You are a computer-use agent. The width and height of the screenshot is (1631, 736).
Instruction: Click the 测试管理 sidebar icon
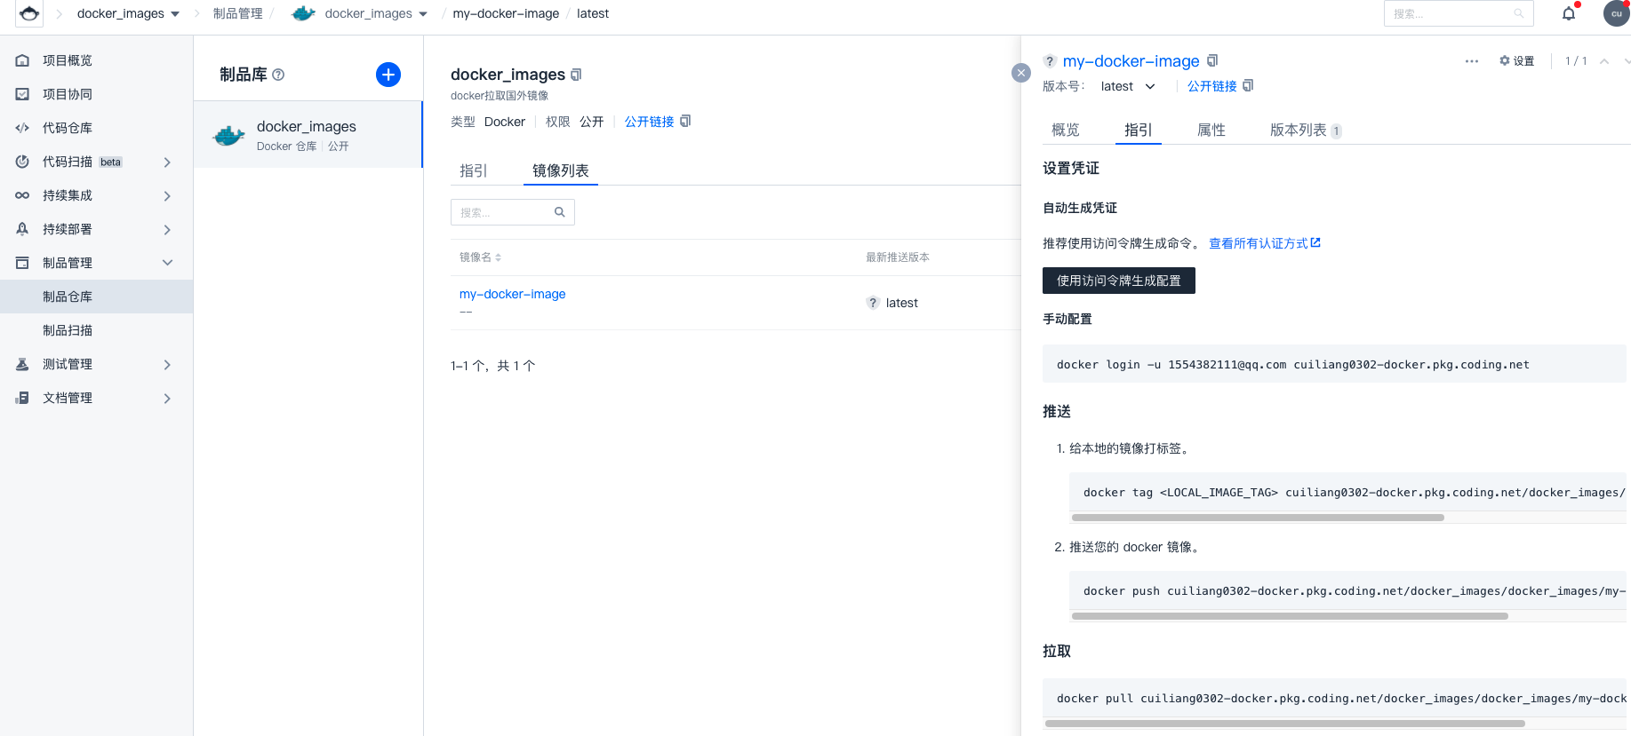click(23, 364)
